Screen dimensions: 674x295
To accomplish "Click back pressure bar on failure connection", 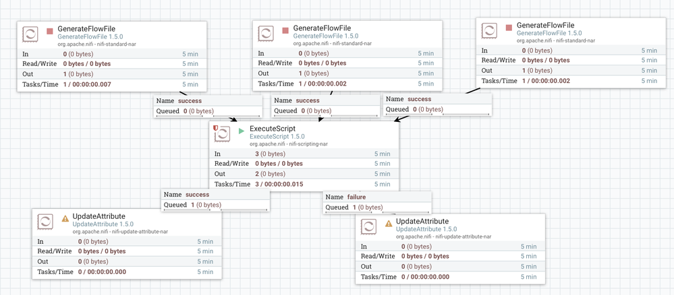I will pos(377,212).
